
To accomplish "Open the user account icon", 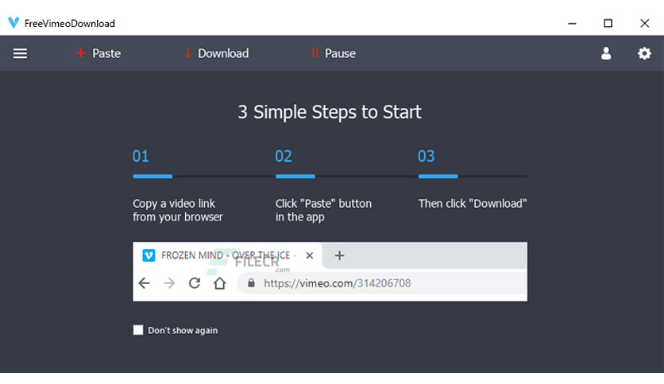I will tap(606, 53).
